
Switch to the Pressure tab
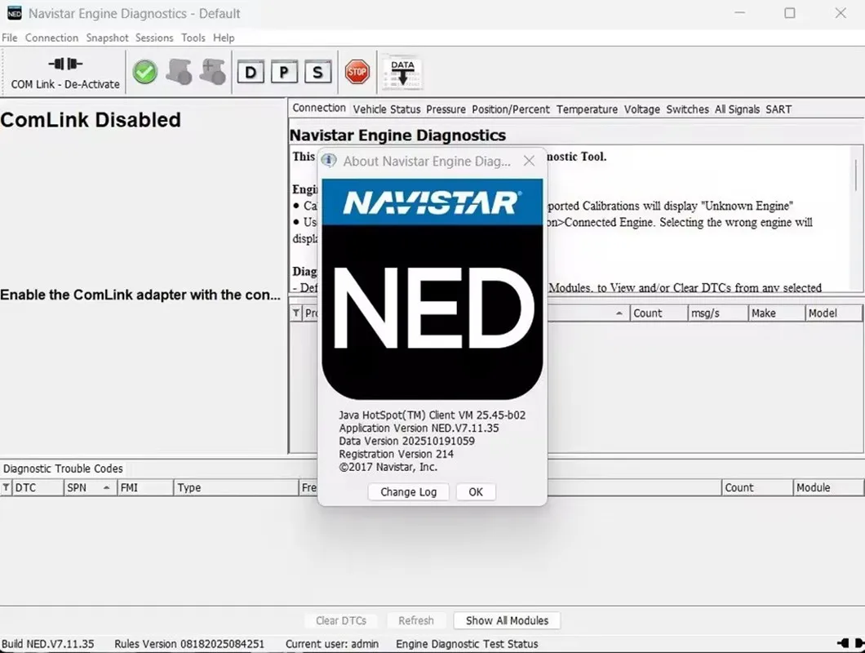446,109
